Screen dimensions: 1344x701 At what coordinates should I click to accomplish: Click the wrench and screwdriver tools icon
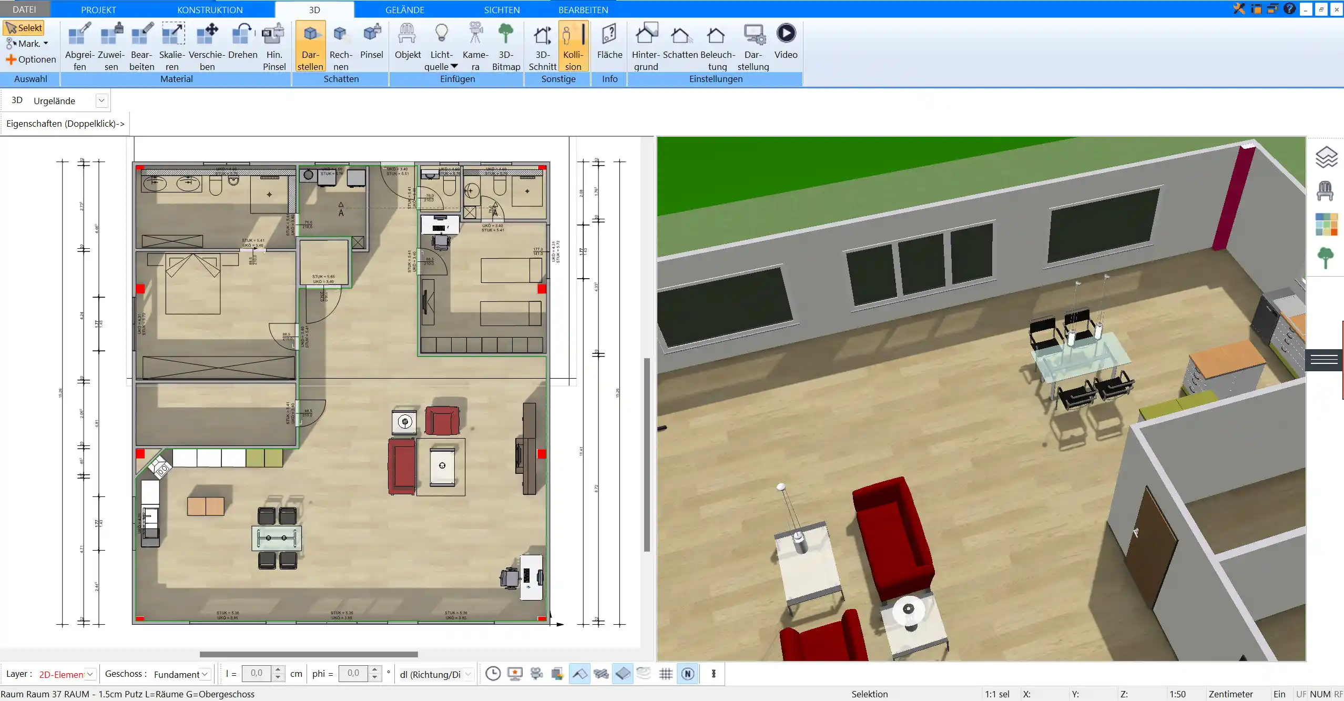1239,8
